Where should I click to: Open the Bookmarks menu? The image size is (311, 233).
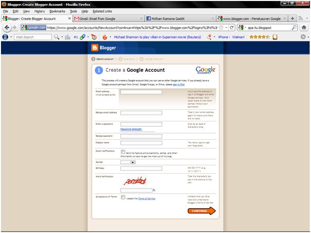57,11
